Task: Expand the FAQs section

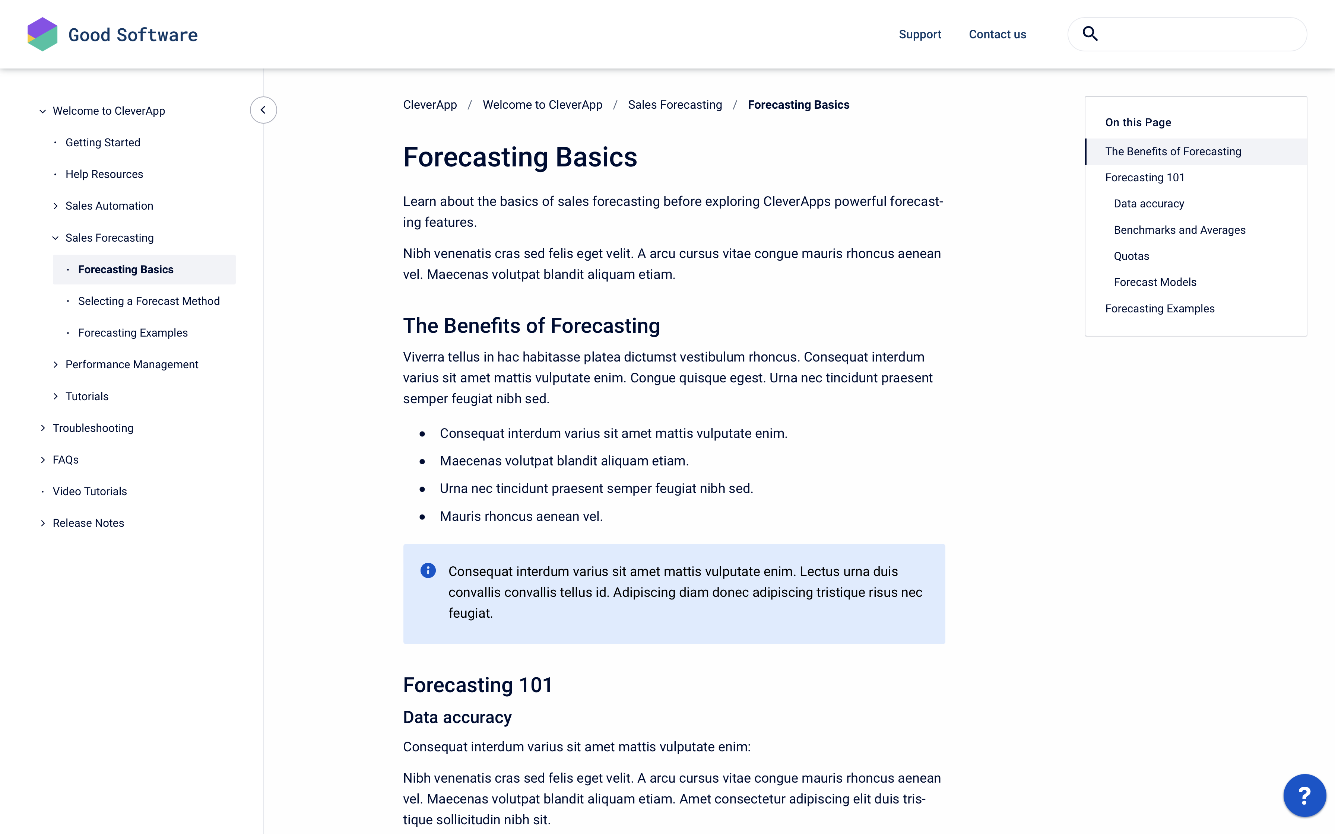Action: (43, 460)
